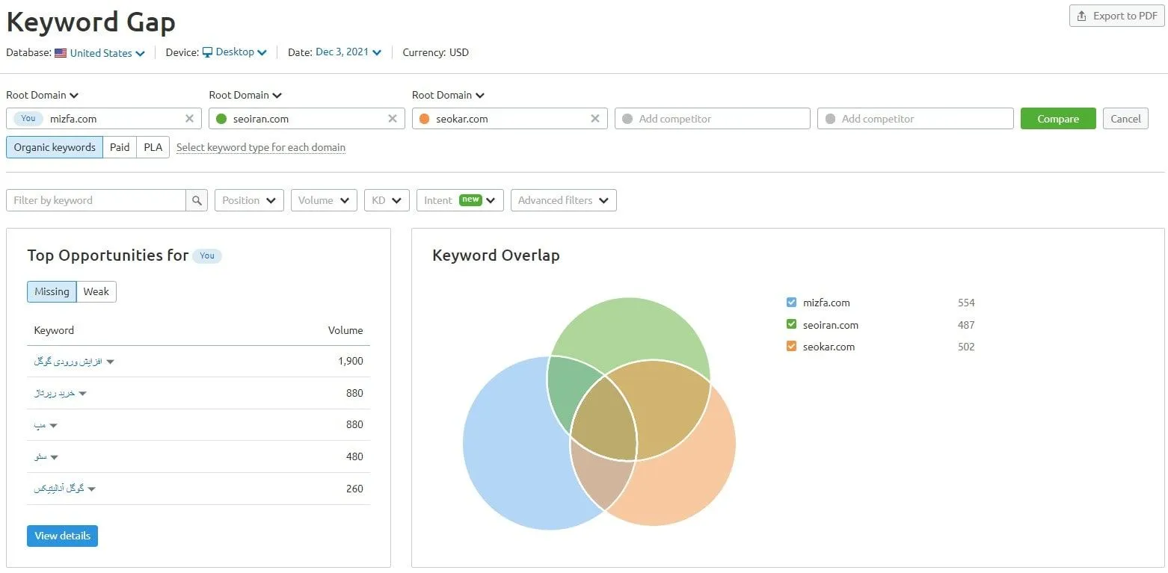Click the View details button
The height and width of the screenshot is (573, 1168).
point(62,536)
